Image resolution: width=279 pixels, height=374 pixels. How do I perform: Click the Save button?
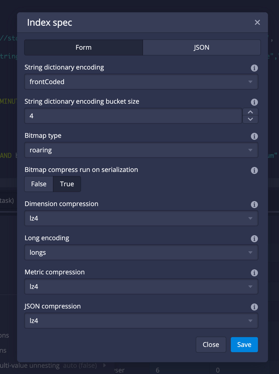click(x=244, y=345)
